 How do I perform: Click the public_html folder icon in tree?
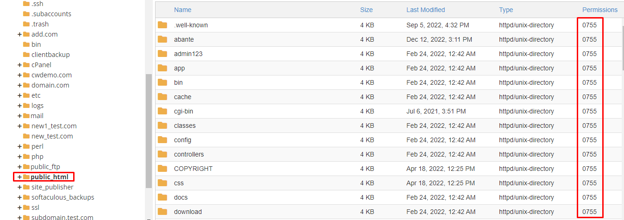[x=26, y=177]
